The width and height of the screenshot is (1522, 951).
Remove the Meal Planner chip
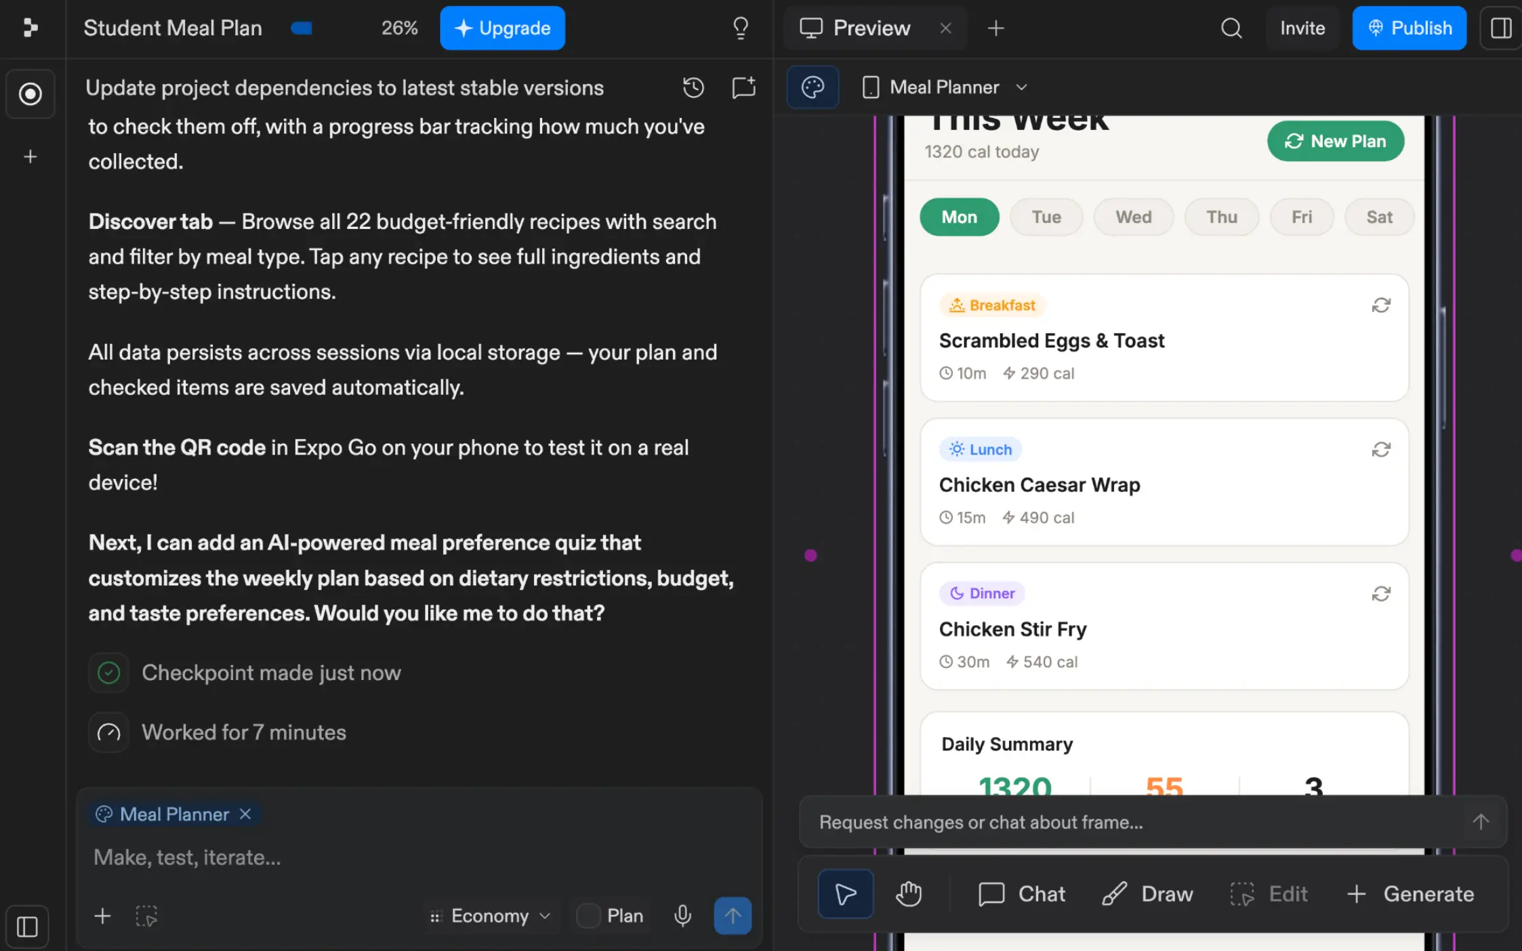click(x=245, y=814)
